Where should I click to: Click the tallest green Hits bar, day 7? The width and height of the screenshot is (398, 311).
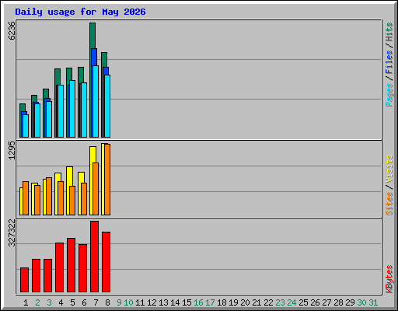pyautogui.click(x=93, y=35)
